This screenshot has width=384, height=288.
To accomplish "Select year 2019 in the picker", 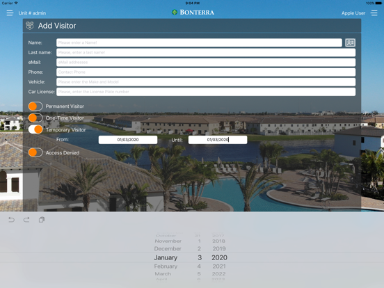I will [219, 248].
